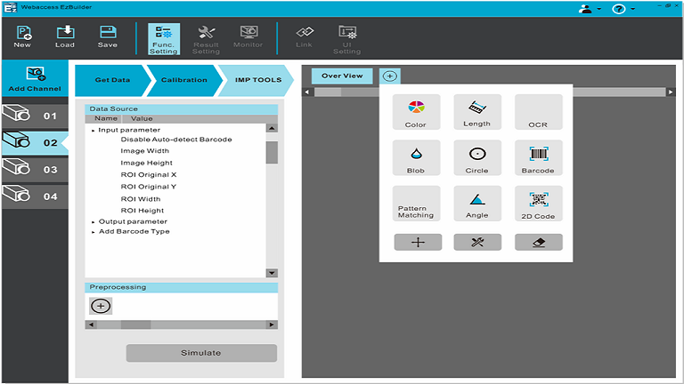Click the add tab plus icon
Image resolution: width=684 pixels, height=384 pixels.
(389, 76)
